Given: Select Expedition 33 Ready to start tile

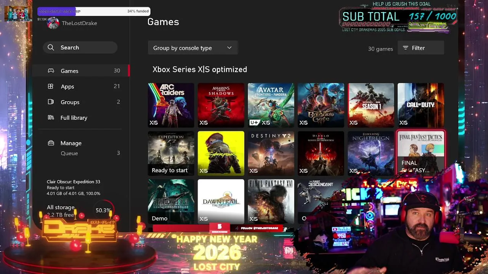Looking at the screenshot, I should click(x=171, y=153).
